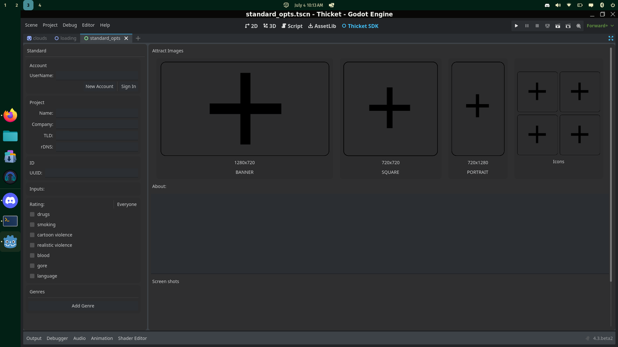
Task: Switch to the clouds scene tab
Action: (37, 38)
